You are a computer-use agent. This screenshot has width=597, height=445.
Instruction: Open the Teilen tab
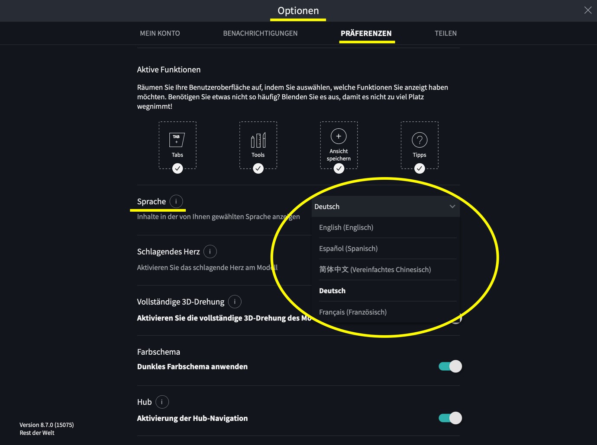445,33
